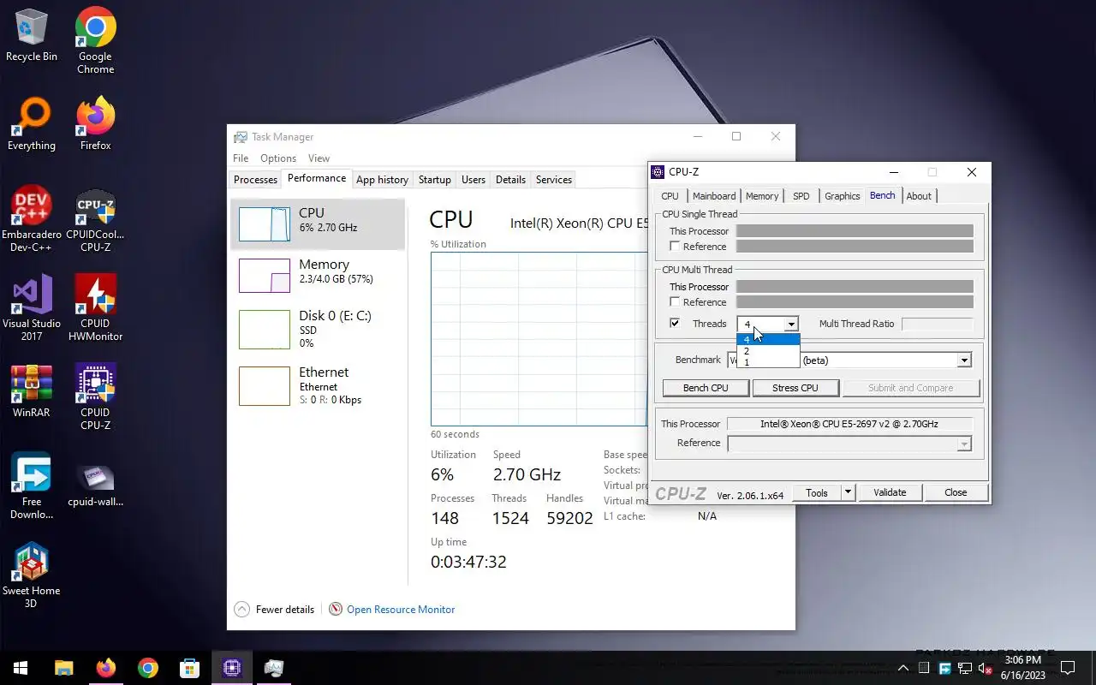The width and height of the screenshot is (1096, 685).
Task: Launch Google Chrome from desktop shortcut
Action: [x=95, y=40]
